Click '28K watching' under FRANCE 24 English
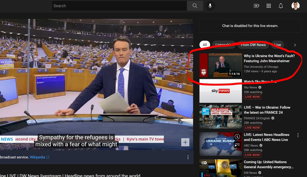The height and width of the screenshot is (177, 307). point(253,123)
